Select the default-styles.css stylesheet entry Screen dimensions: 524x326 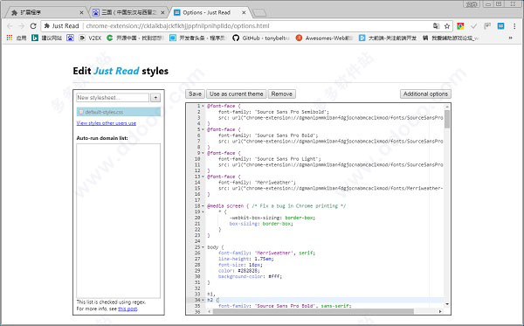point(118,112)
